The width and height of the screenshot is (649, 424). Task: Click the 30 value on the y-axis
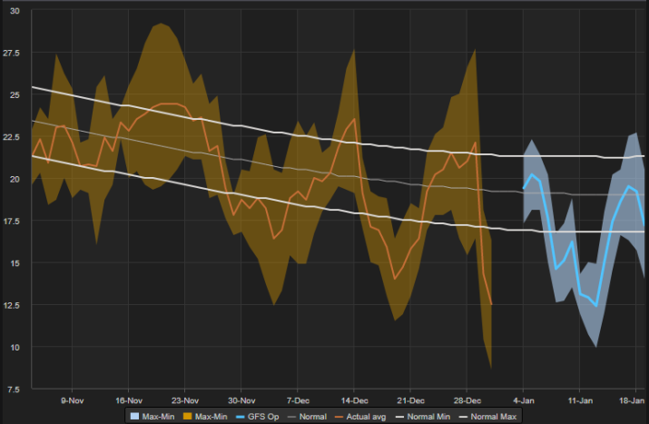pyautogui.click(x=15, y=11)
